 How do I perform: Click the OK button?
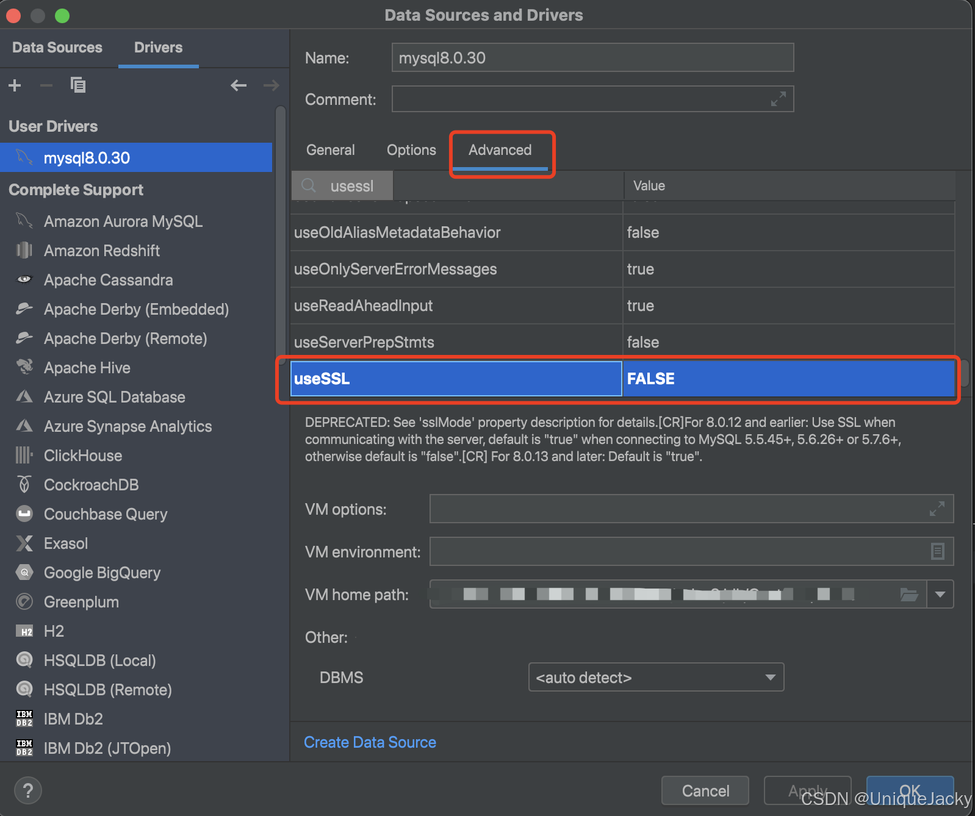point(910,791)
